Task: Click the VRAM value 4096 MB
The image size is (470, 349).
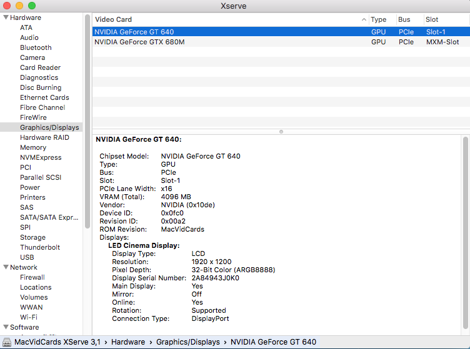Action: coord(176,197)
